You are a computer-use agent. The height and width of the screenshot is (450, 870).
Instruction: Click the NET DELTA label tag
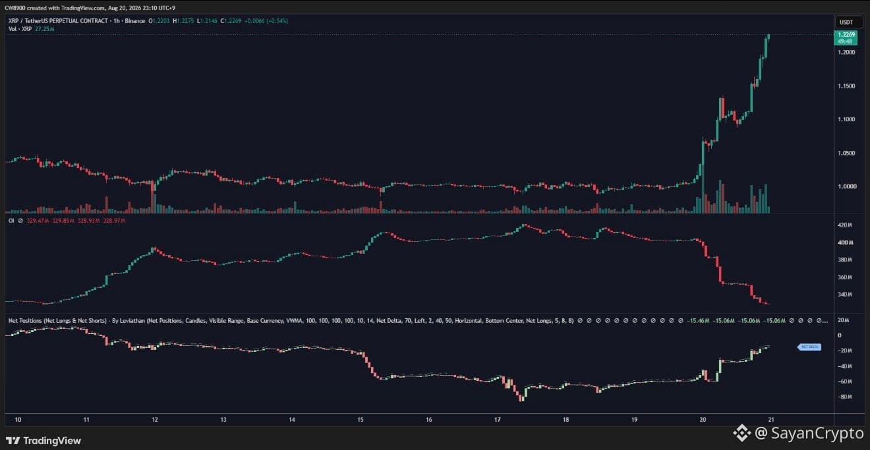tap(809, 347)
